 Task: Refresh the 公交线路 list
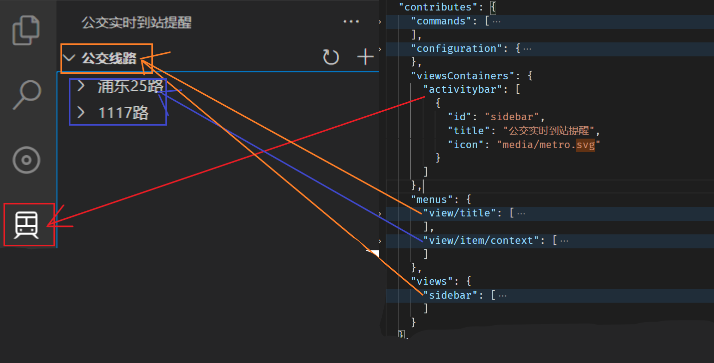[x=331, y=58]
